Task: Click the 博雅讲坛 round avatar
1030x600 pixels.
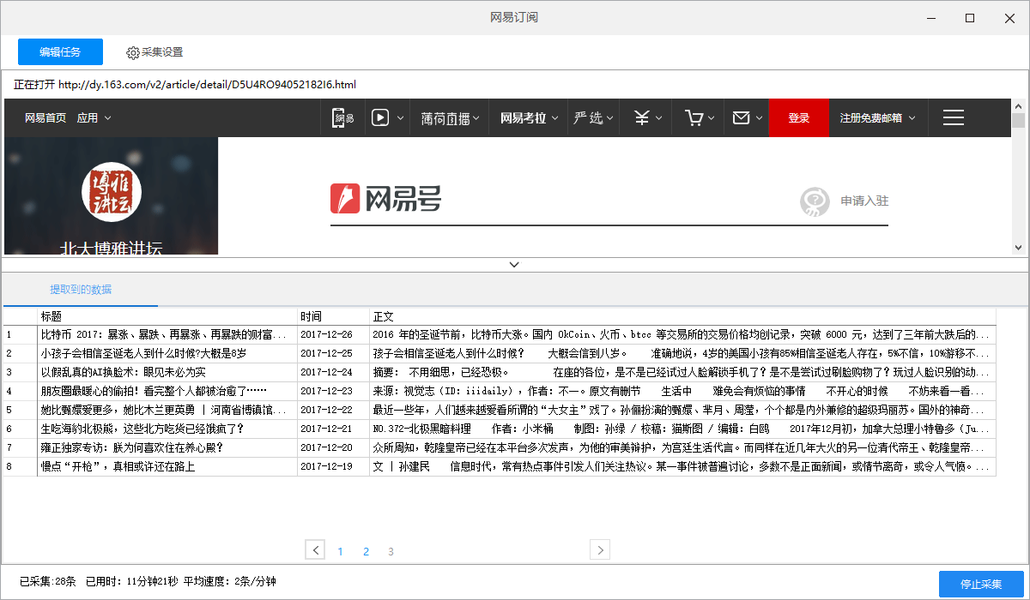Action: (111, 192)
